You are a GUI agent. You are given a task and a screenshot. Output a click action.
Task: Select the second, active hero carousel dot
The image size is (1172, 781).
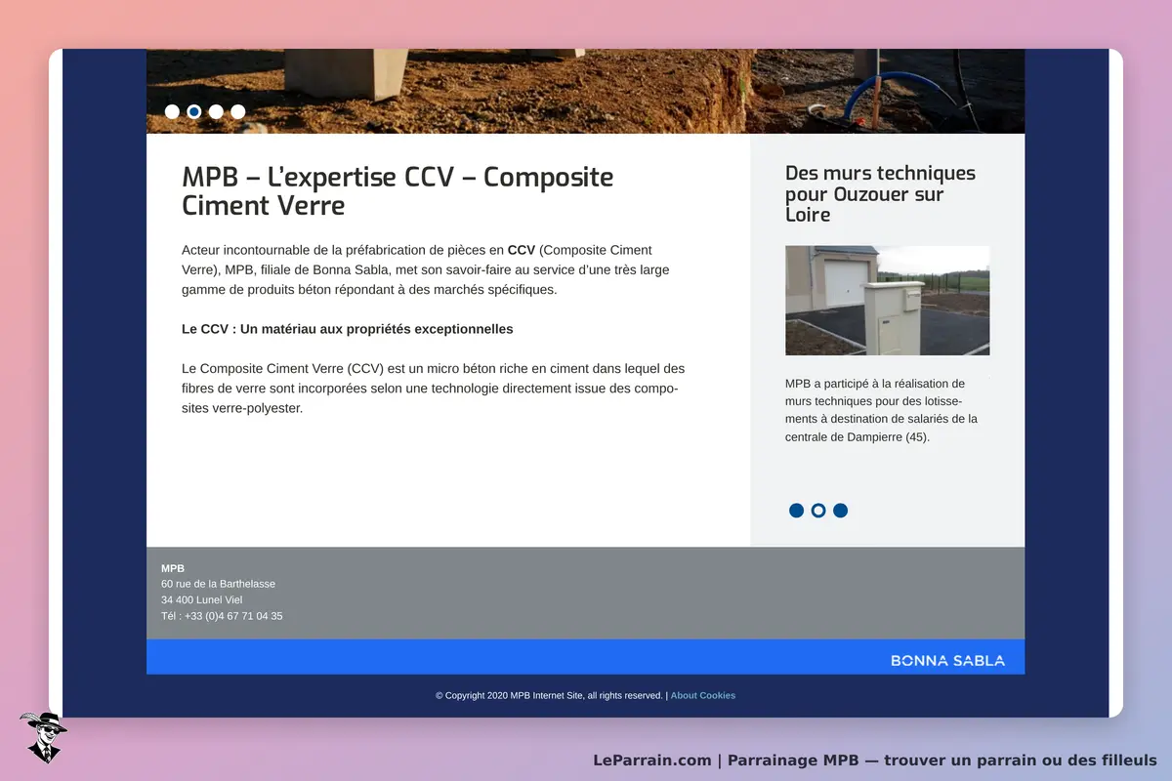click(x=194, y=111)
